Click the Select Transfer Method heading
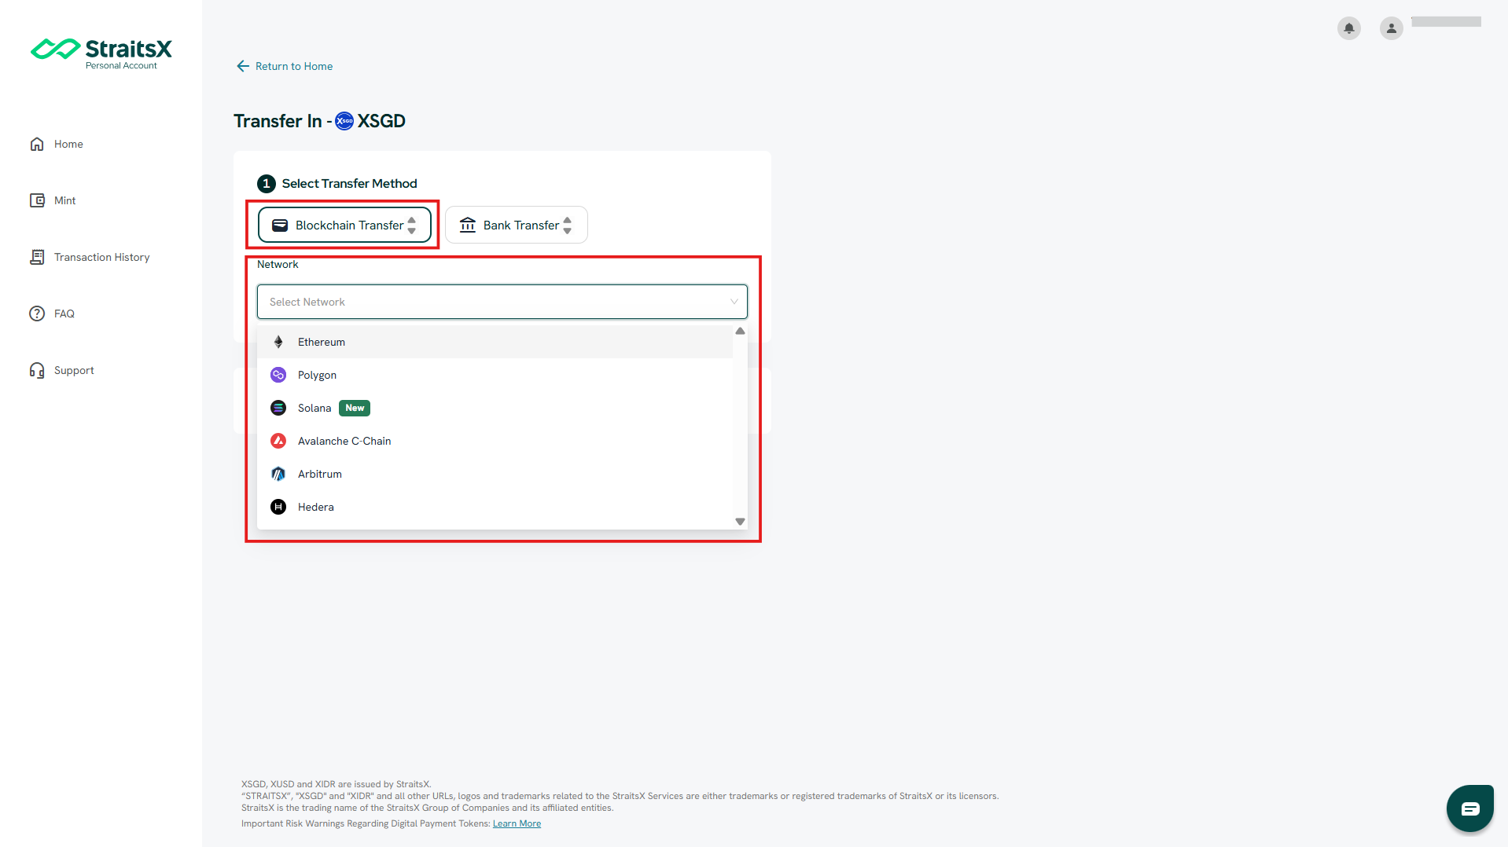This screenshot has width=1508, height=847. (x=349, y=183)
